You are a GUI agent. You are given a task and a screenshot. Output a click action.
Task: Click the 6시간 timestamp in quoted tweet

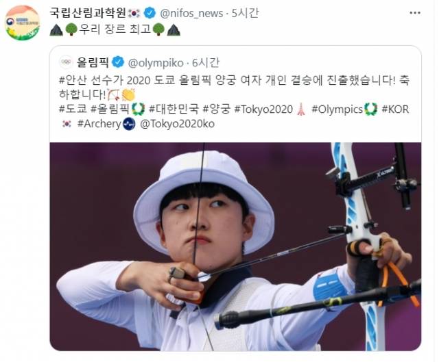coord(205,63)
